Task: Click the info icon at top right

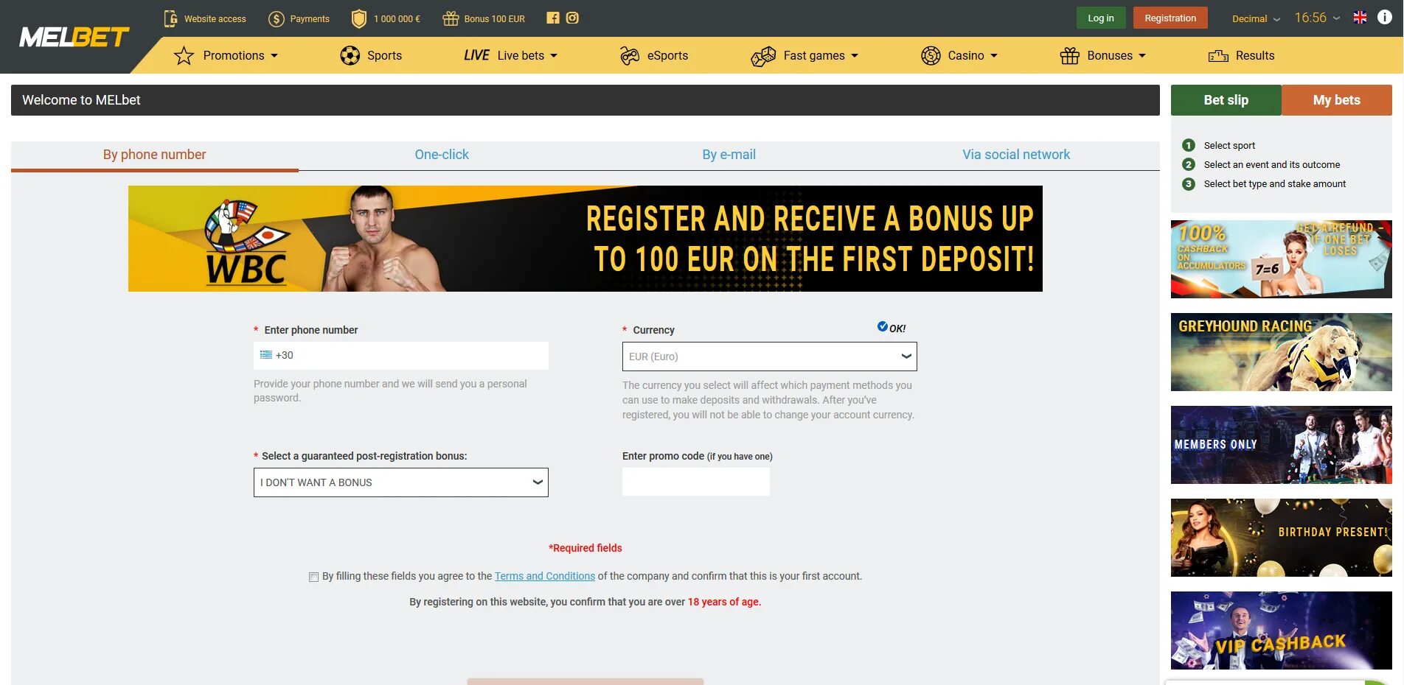Action: [x=1385, y=18]
